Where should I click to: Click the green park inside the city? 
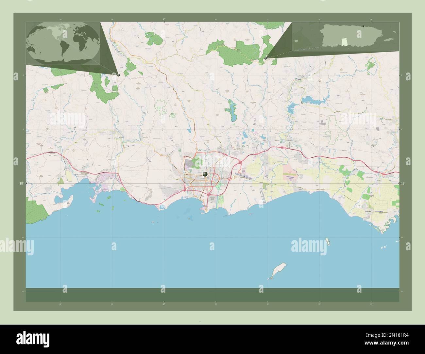pos(197,162)
